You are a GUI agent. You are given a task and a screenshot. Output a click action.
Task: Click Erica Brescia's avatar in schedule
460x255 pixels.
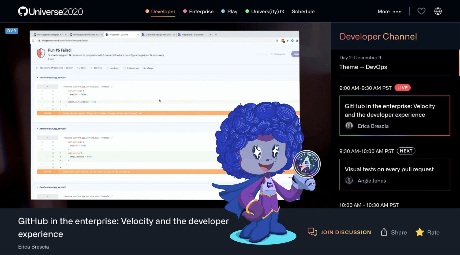(349, 126)
